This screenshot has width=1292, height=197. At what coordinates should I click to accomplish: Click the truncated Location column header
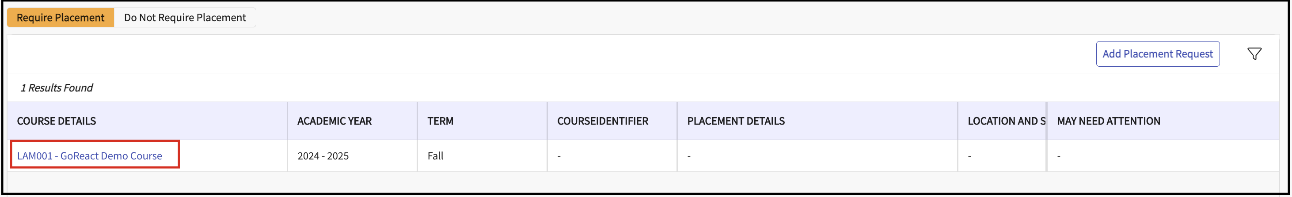point(1006,121)
